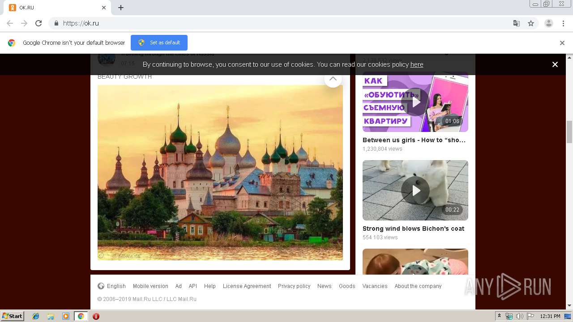Close the cookies consent banner
The width and height of the screenshot is (573, 322).
[555, 64]
